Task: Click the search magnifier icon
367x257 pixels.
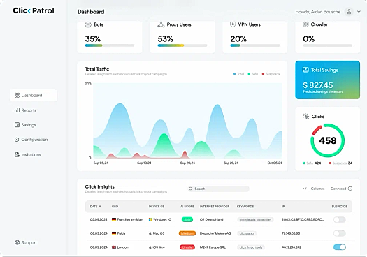Action: pyautogui.click(x=191, y=189)
